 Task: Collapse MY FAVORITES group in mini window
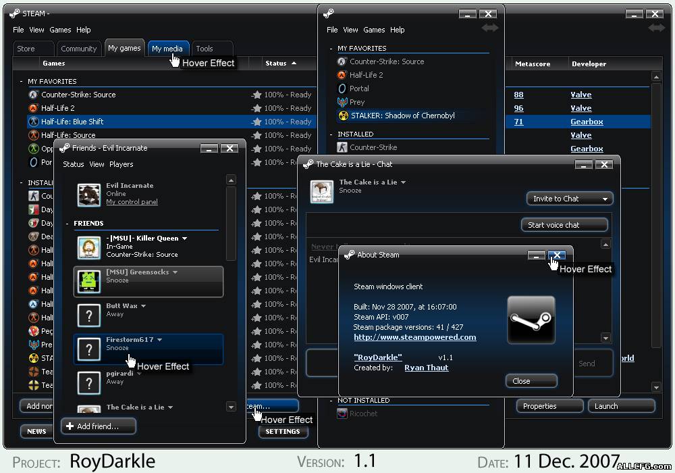331,49
